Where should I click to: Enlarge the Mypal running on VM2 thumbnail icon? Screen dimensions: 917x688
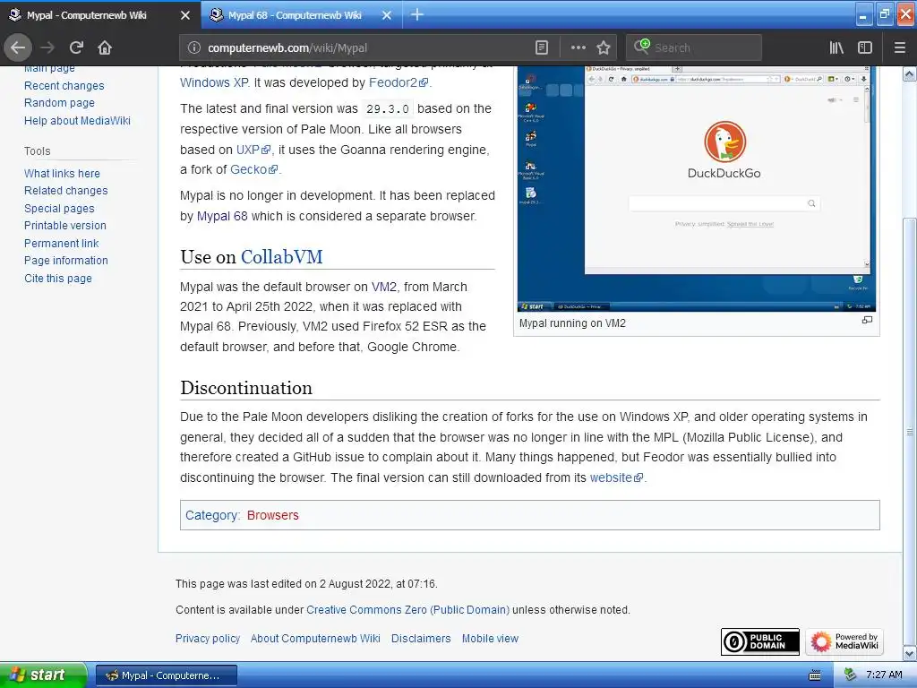[x=867, y=320]
